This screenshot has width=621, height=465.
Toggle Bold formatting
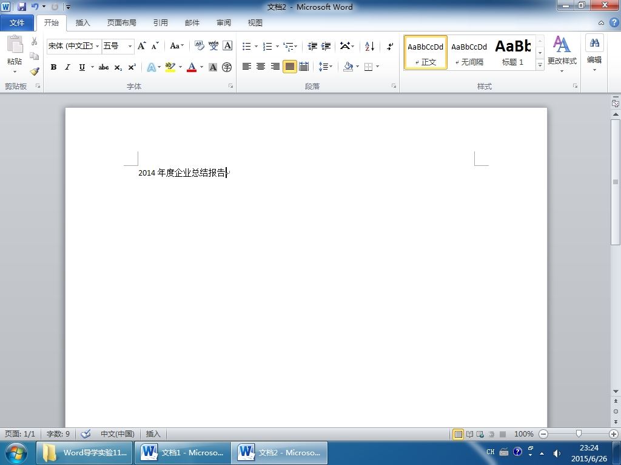53,67
